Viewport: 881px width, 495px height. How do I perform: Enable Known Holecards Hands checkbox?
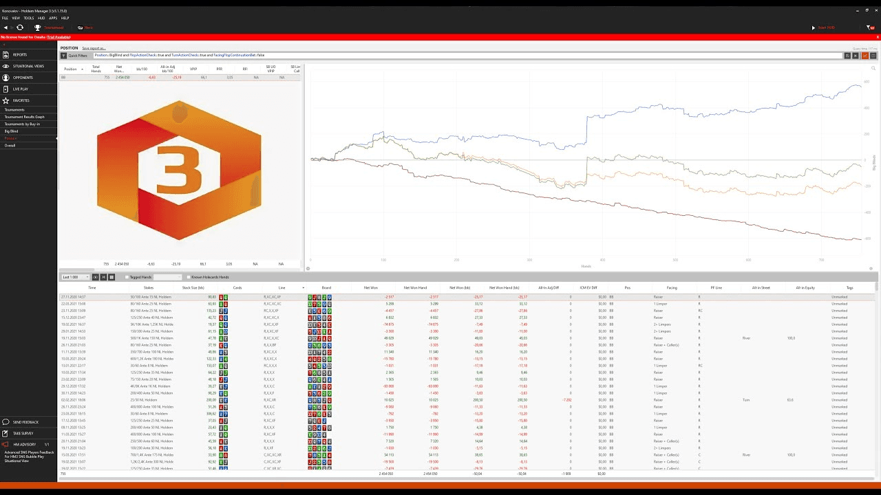189,277
